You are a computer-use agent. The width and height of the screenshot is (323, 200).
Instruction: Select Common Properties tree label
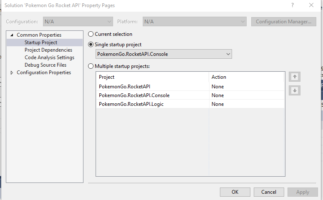(x=39, y=35)
